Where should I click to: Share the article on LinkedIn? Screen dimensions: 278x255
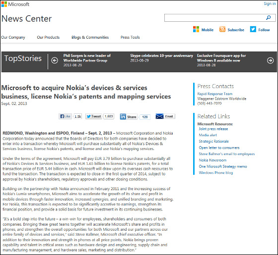(129, 117)
